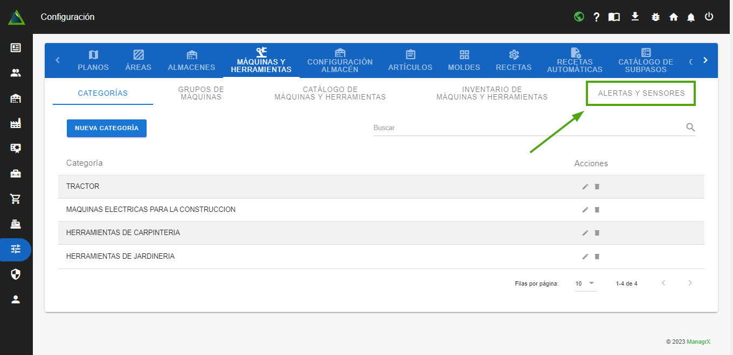Open notifications bell icon

click(x=691, y=17)
